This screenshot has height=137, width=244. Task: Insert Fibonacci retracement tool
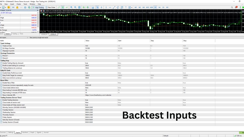pyautogui.click(x=122, y=7)
